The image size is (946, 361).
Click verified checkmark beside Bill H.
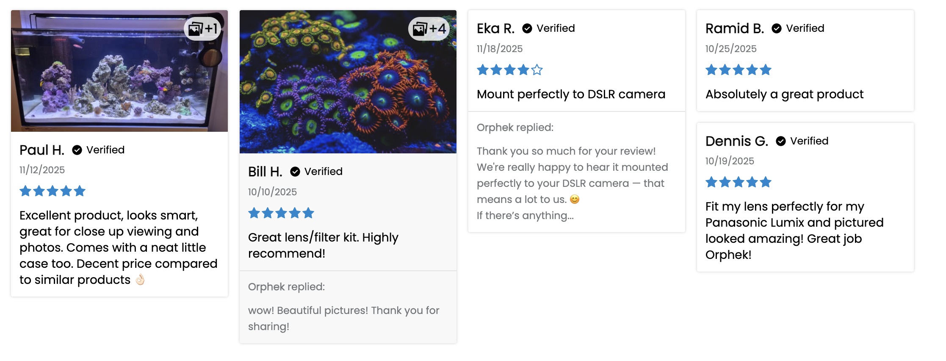(295, 172)
